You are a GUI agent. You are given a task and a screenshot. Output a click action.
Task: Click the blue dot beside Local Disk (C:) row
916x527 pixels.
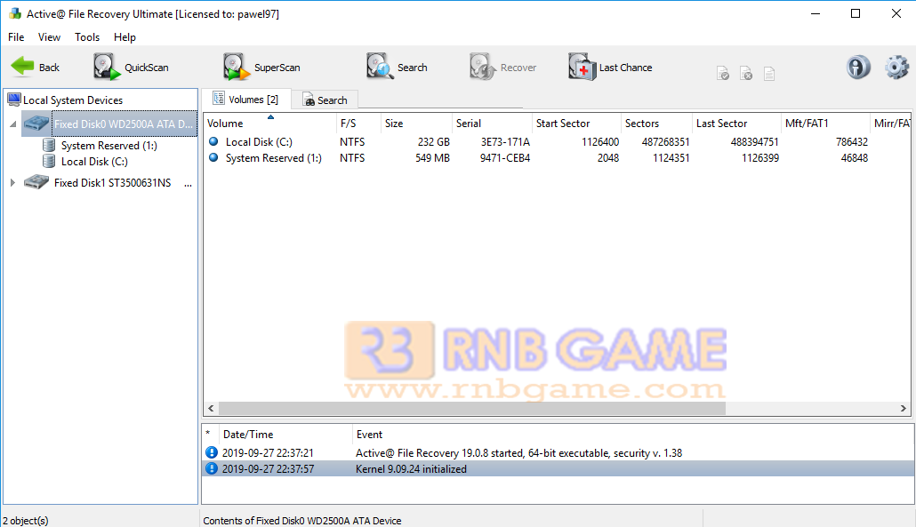[213, 141]
